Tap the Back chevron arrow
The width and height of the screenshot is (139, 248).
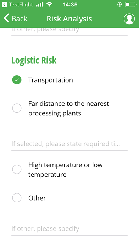[x=6, y=18]
